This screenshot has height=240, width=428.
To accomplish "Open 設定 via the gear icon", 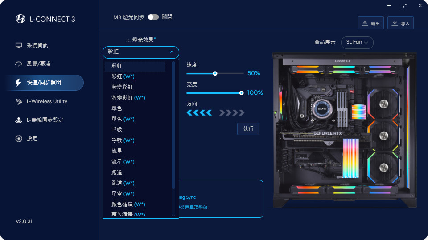I will pos(19,139).
